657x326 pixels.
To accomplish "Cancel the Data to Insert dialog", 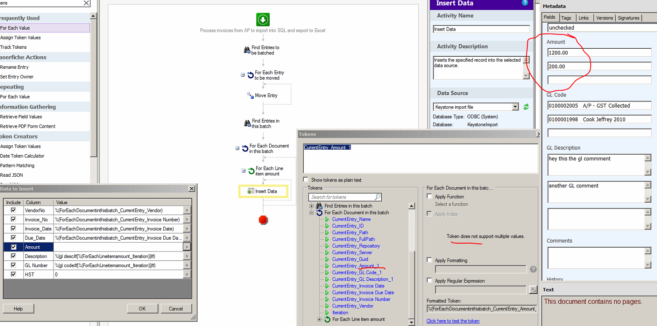I will coord(176,309).
